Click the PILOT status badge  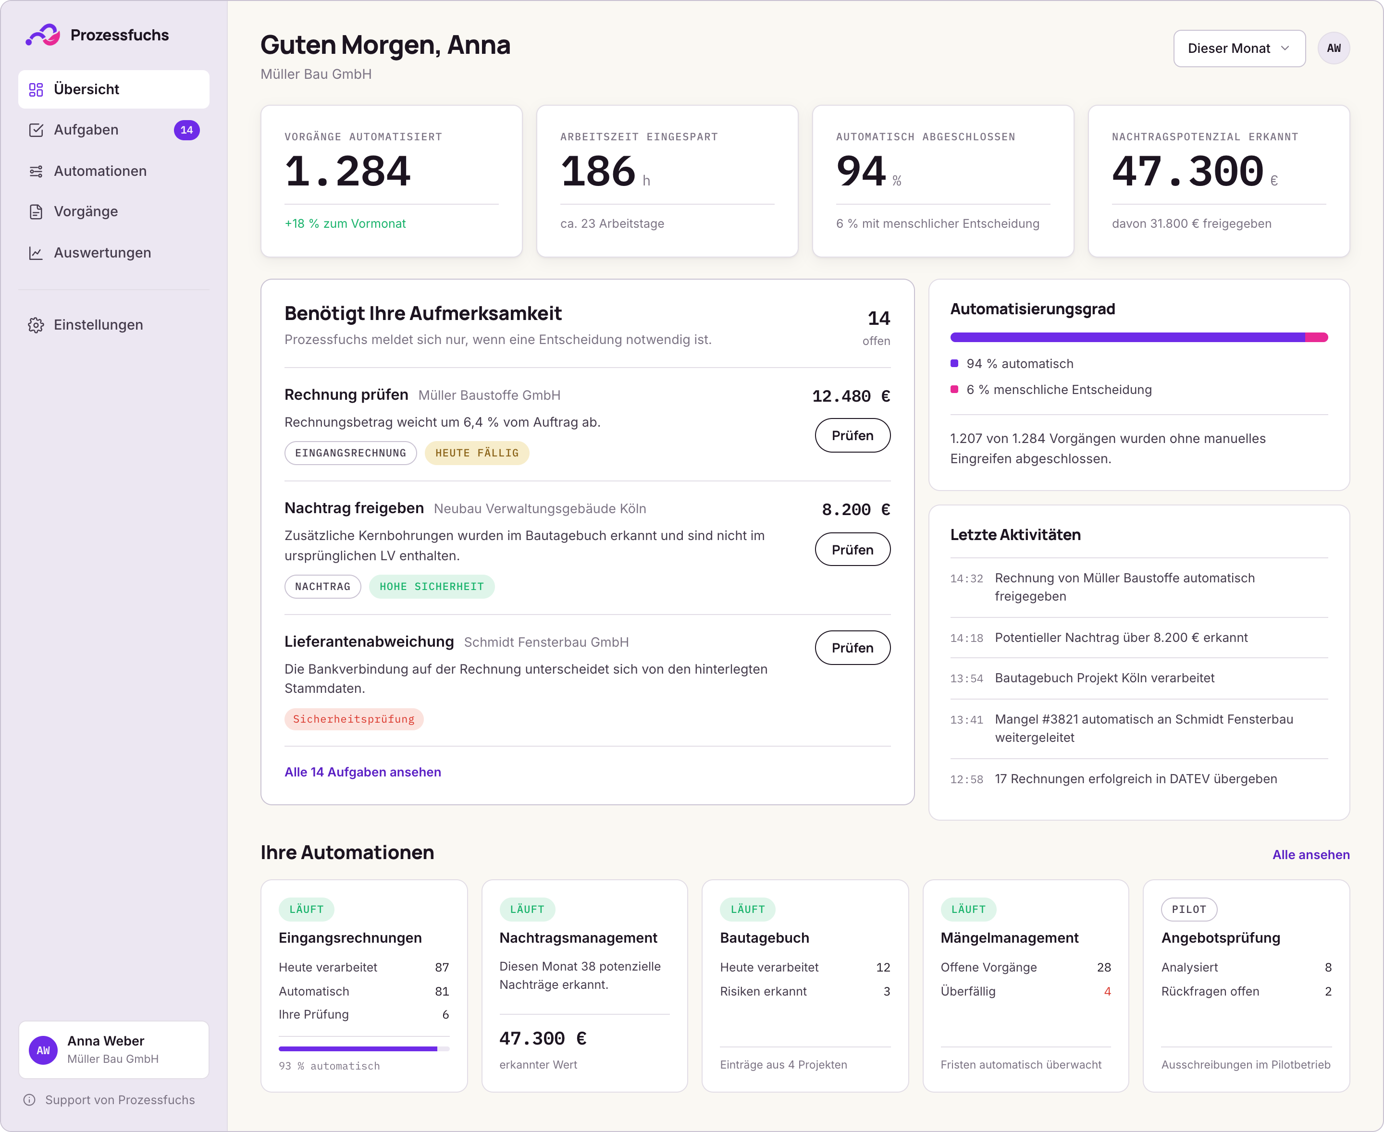pyautogui.click(x=1189, y=910)
